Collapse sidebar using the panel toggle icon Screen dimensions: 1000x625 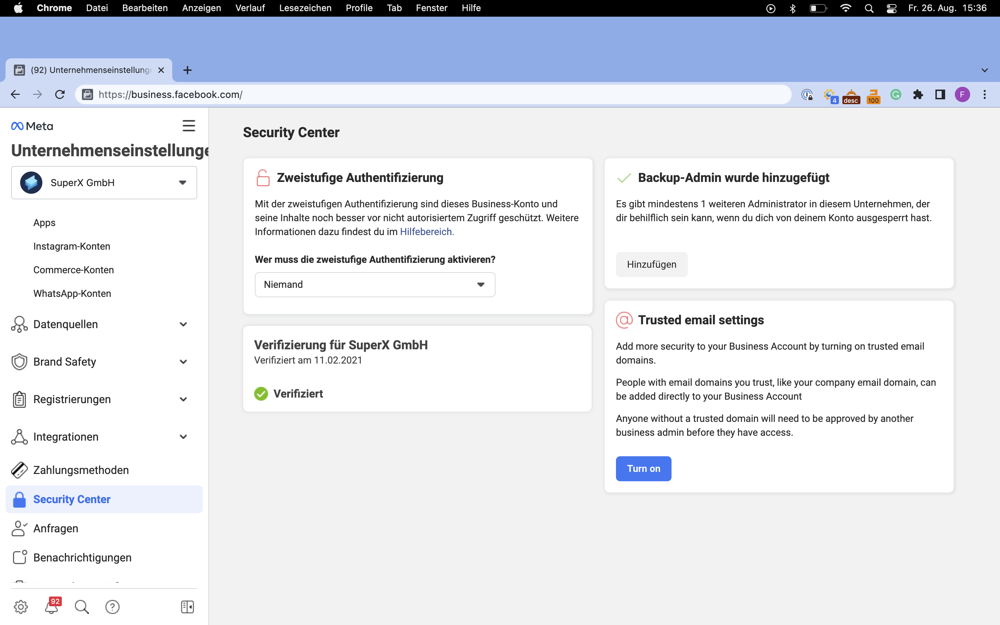[187, 606]
